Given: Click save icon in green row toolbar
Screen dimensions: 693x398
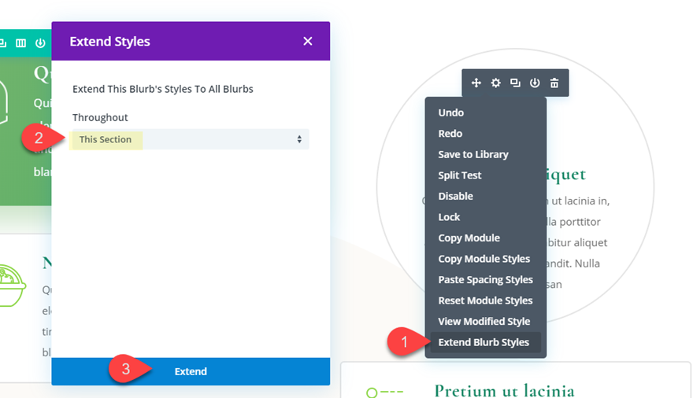Looking at the screenshot, I should tap(40, 42).
